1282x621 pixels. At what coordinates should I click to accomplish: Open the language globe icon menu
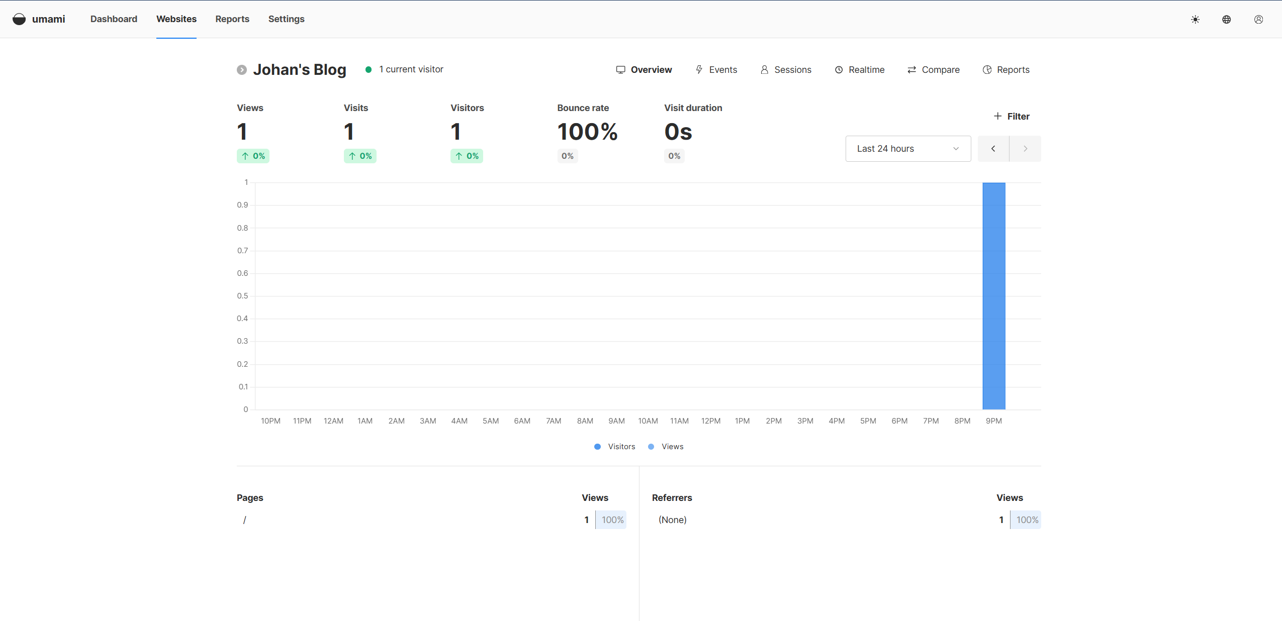point(1227,20)
